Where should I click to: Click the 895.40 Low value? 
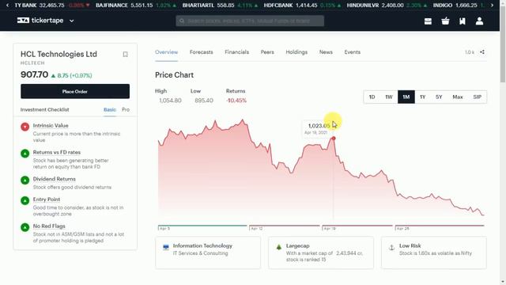tap(204, 101)
